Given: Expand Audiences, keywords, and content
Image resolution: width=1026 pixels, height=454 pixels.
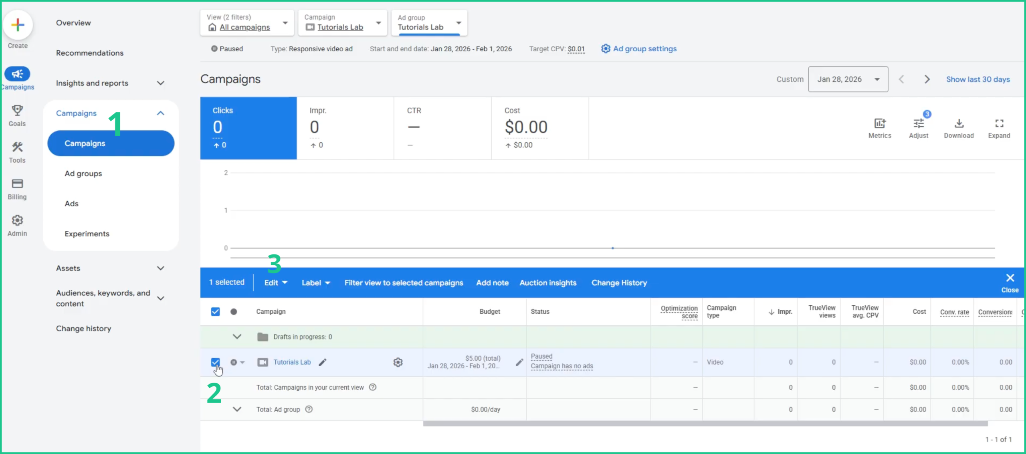Looking at the screenshot, I should [x=110, y=298].
